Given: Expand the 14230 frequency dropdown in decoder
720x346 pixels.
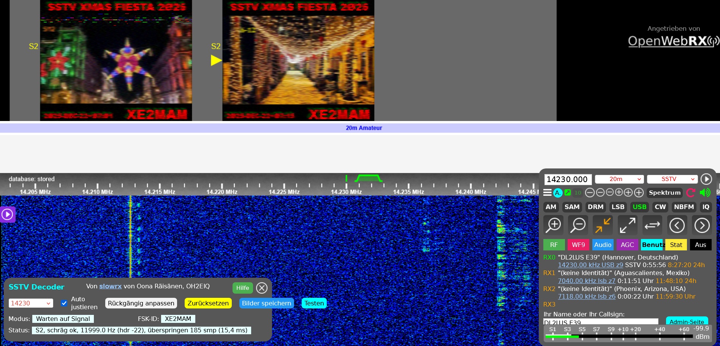Looking at the screenshot, I should pos(31,303).
